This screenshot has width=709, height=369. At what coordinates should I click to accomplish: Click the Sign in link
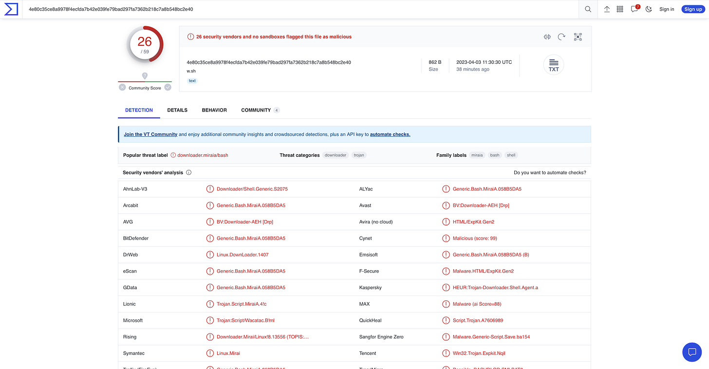click(x=667, y=9)
